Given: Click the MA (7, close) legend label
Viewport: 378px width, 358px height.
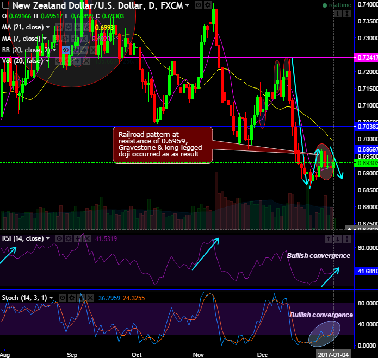Looking at the screenshot, I should click(21, 39).
